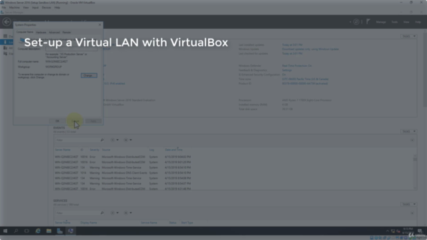Open the Server Manager Tools menu
Screen dimensions: 427x240
coord(394,22)
